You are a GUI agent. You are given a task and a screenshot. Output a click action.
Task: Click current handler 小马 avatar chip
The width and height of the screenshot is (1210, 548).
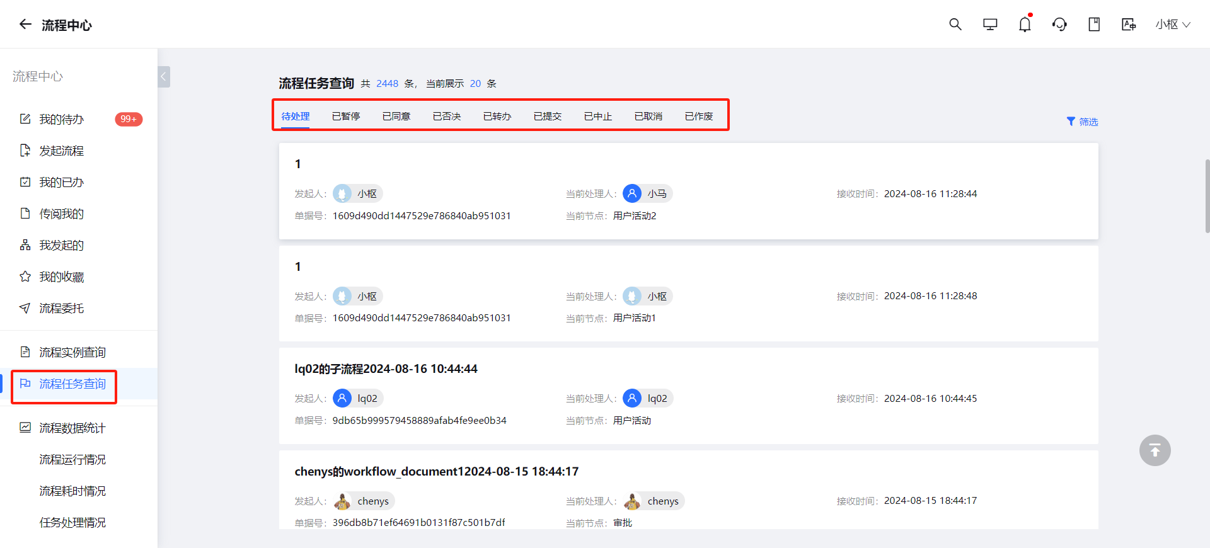click(x=647, y=193)
